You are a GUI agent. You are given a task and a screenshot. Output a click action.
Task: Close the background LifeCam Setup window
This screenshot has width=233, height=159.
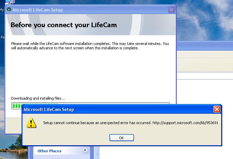(x=171, y=10)
